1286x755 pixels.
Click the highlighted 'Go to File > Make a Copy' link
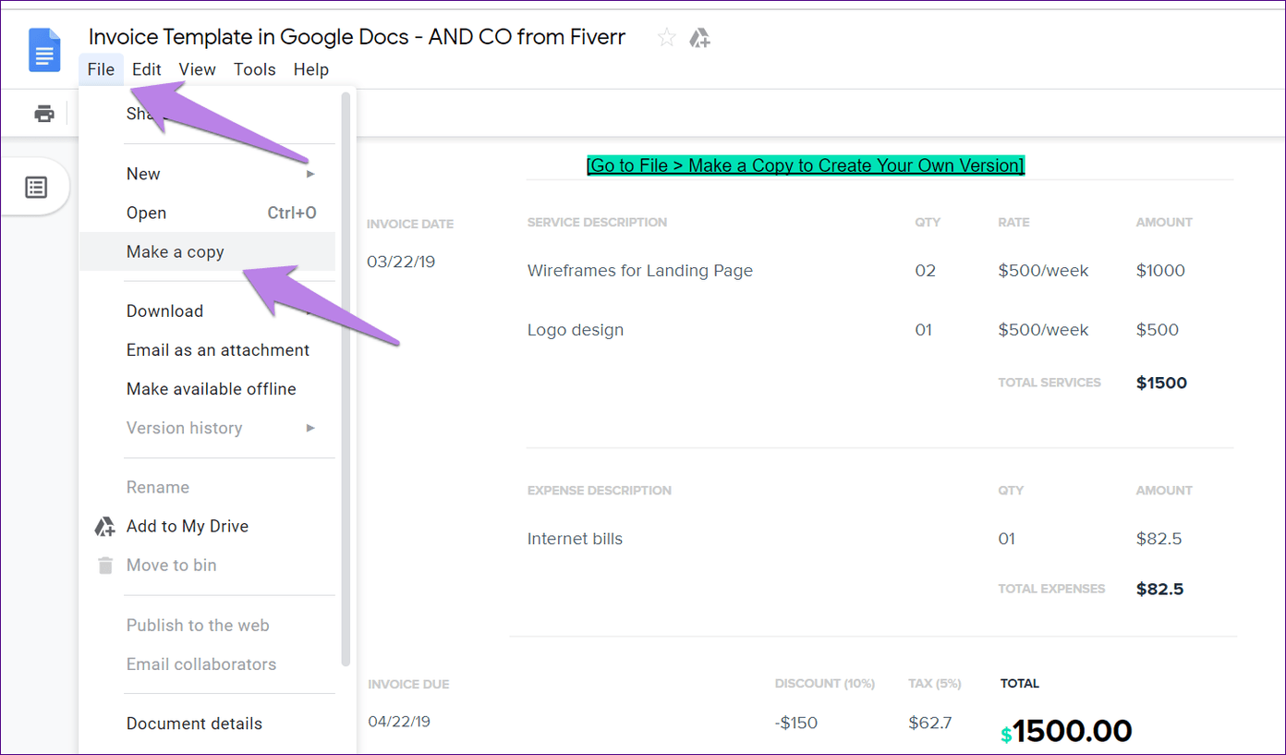[806, 165]
